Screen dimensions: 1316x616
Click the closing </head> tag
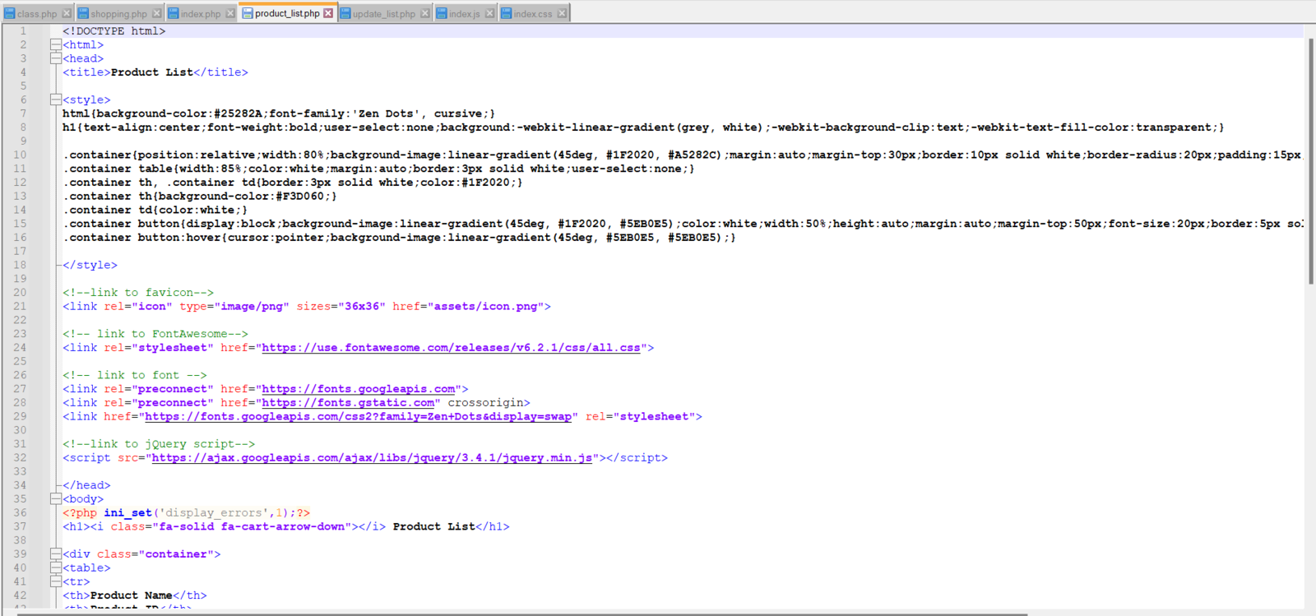[87, 486]
